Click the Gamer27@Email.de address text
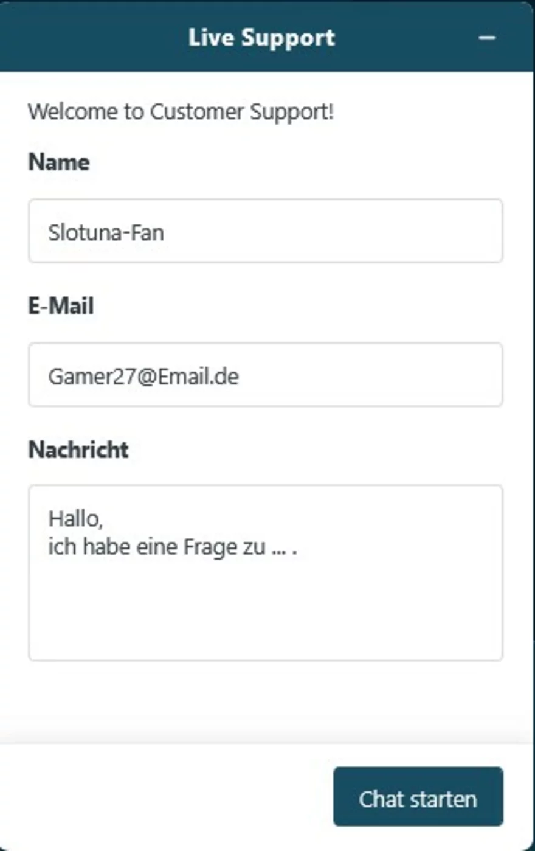 pyautogui.click(x=143, y=377)
